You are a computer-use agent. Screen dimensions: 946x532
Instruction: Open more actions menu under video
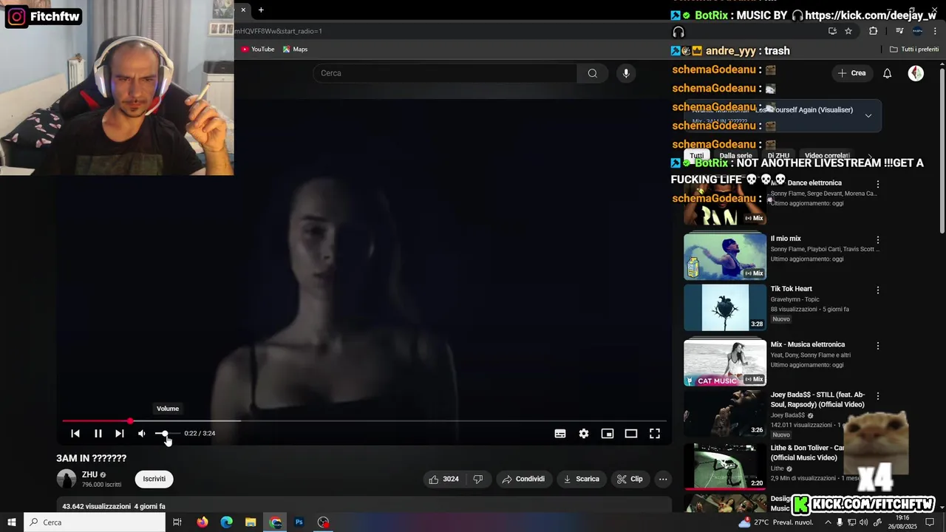(663, 479)
